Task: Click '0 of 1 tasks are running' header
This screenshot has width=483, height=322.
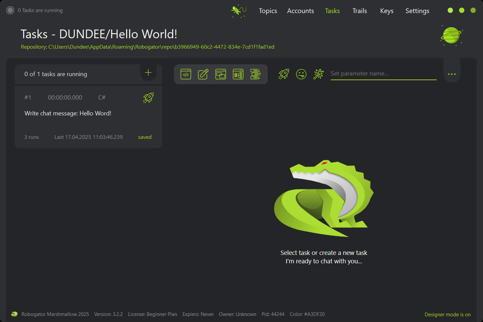Action: pos(56,74)
